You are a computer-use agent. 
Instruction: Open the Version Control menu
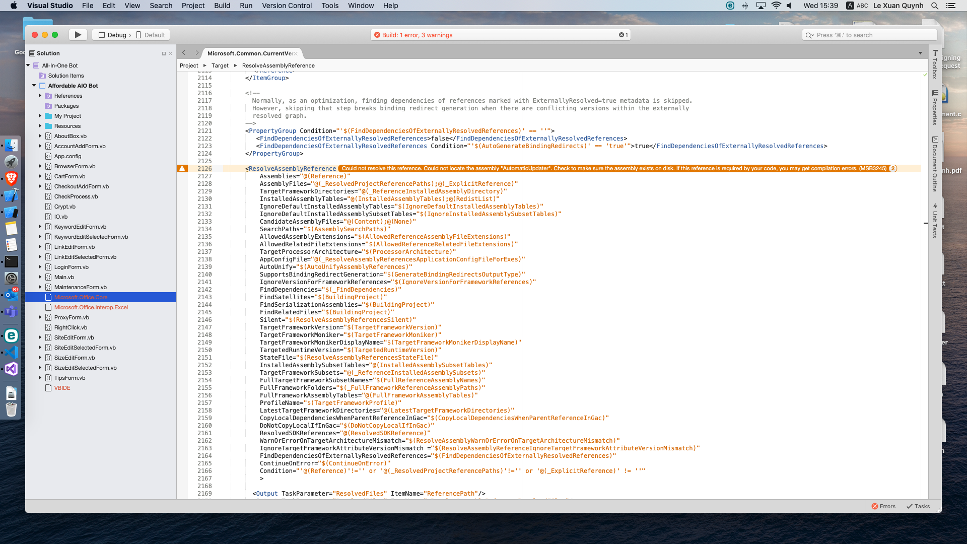(287, 6)
